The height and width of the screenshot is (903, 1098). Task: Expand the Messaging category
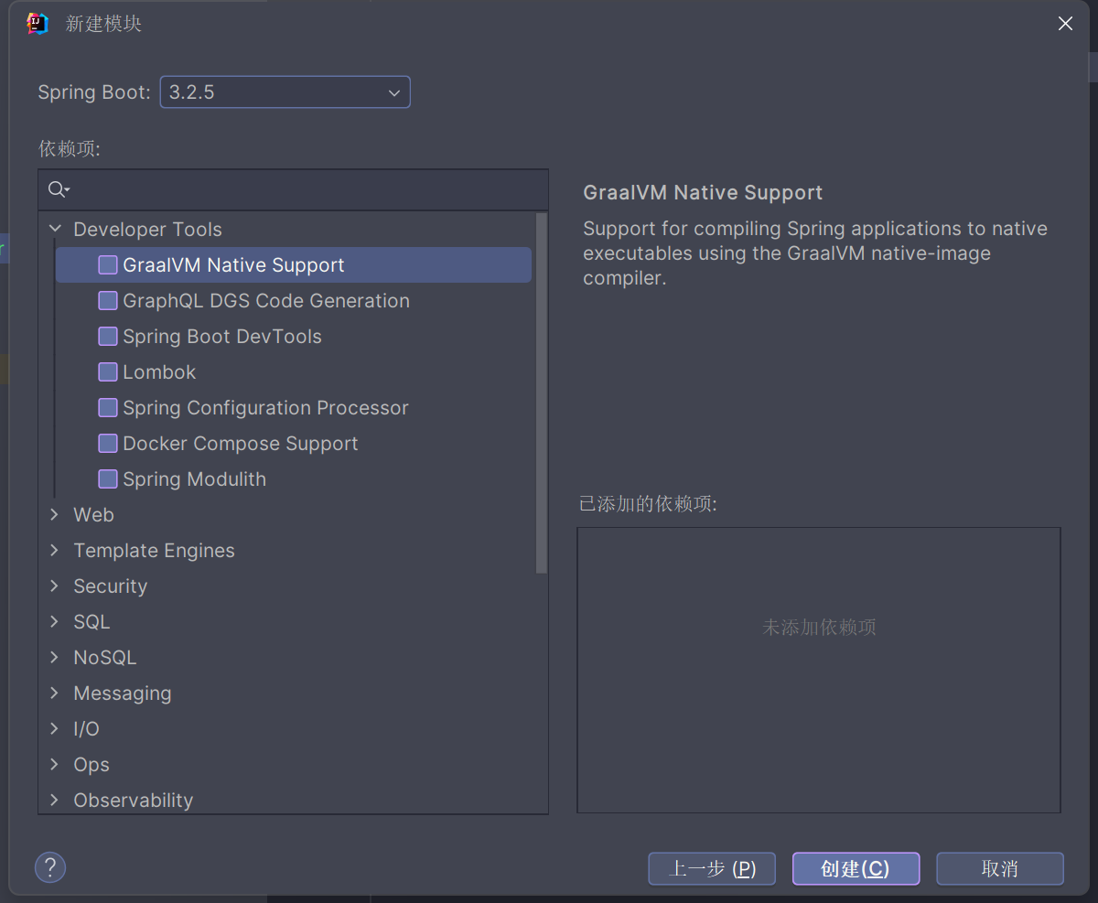tap(55, 693)
